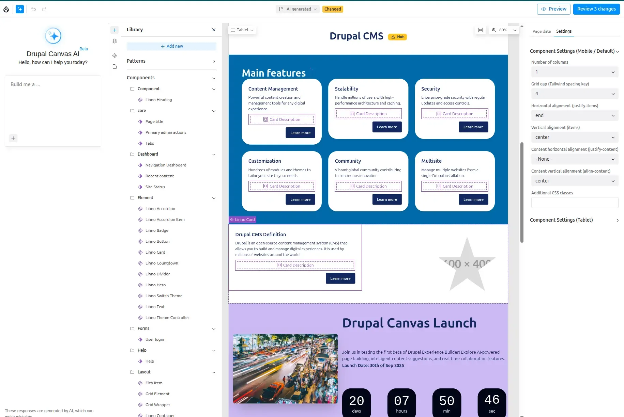Click the fit-width icon above canvas
The height and width of the screenshot is (417, 624).
(x=481, y=30)
